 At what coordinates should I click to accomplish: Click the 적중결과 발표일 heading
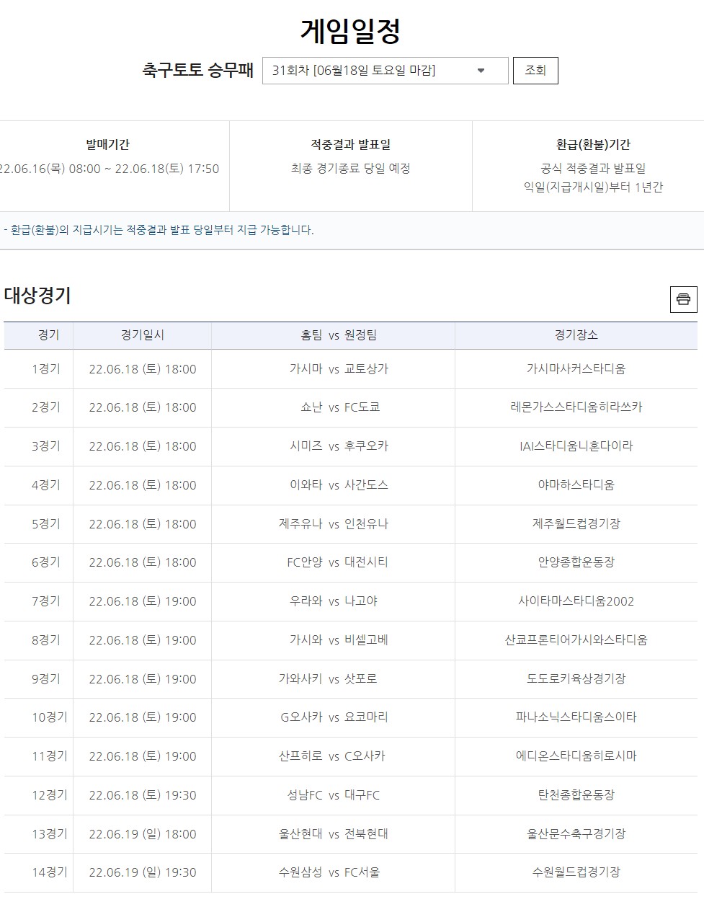click(350, 145)
